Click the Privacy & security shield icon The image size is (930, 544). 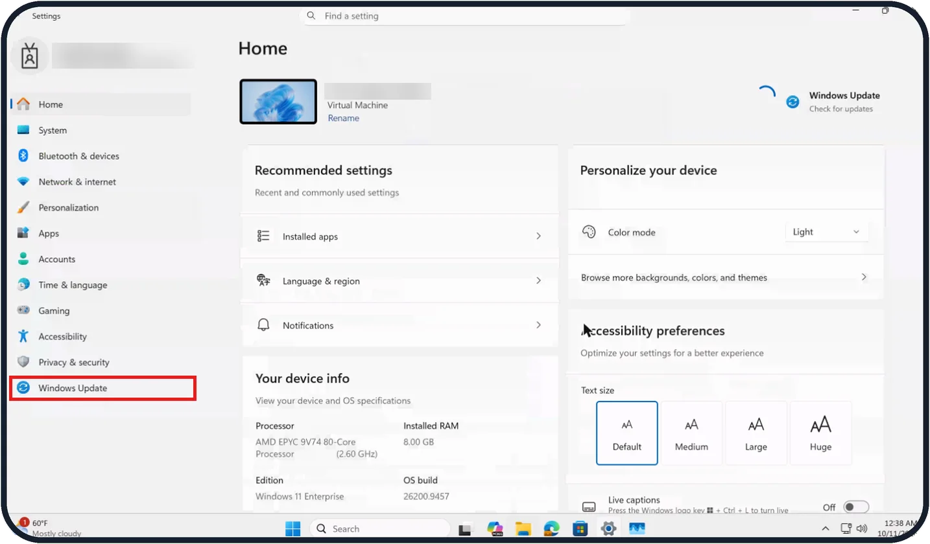pos(23,362)
